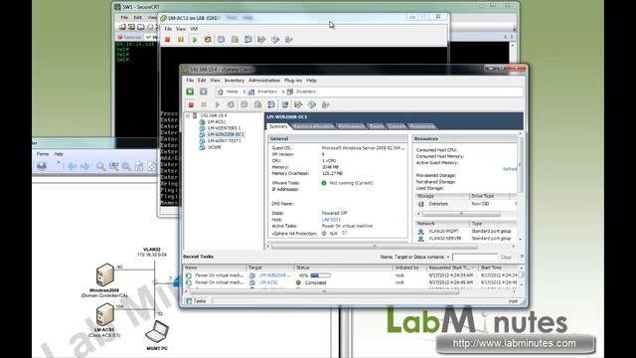Open the File menu in the LM-ACS1 console window
Screen dimensions: 636x358
[x=168, y=29]
